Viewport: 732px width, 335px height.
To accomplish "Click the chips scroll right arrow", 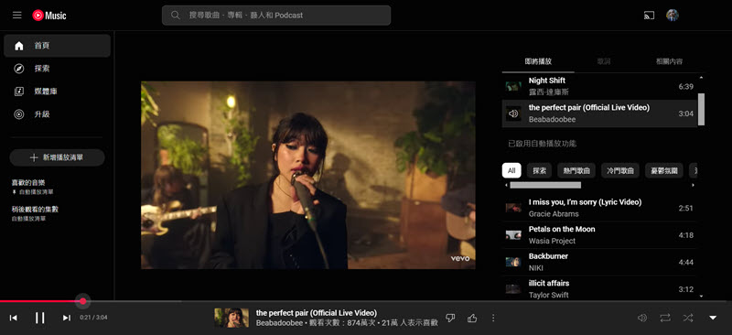I will point(693,185).
